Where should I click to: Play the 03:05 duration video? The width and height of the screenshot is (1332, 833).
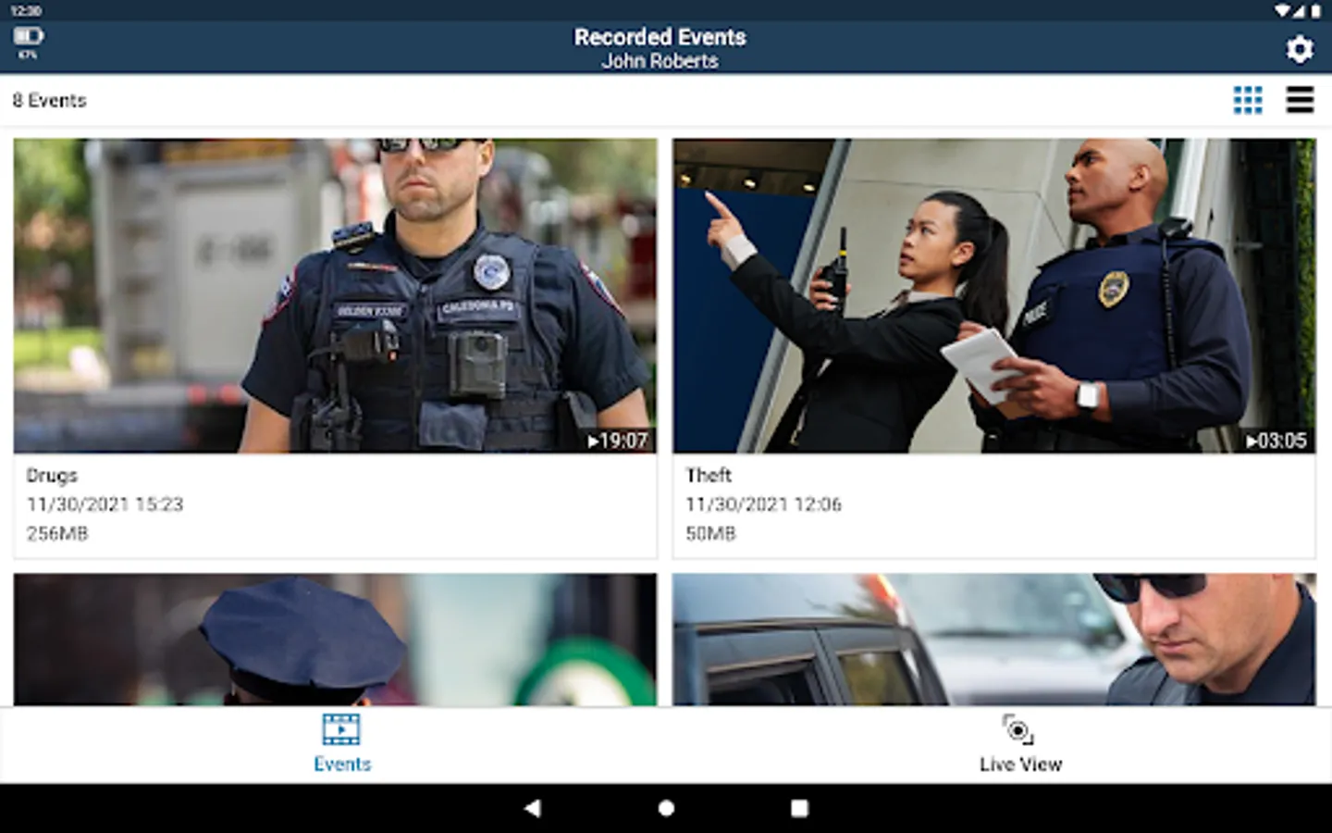(x=1276, y=441)
